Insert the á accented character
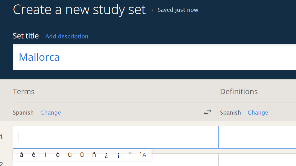 click(x=21, y=155)
